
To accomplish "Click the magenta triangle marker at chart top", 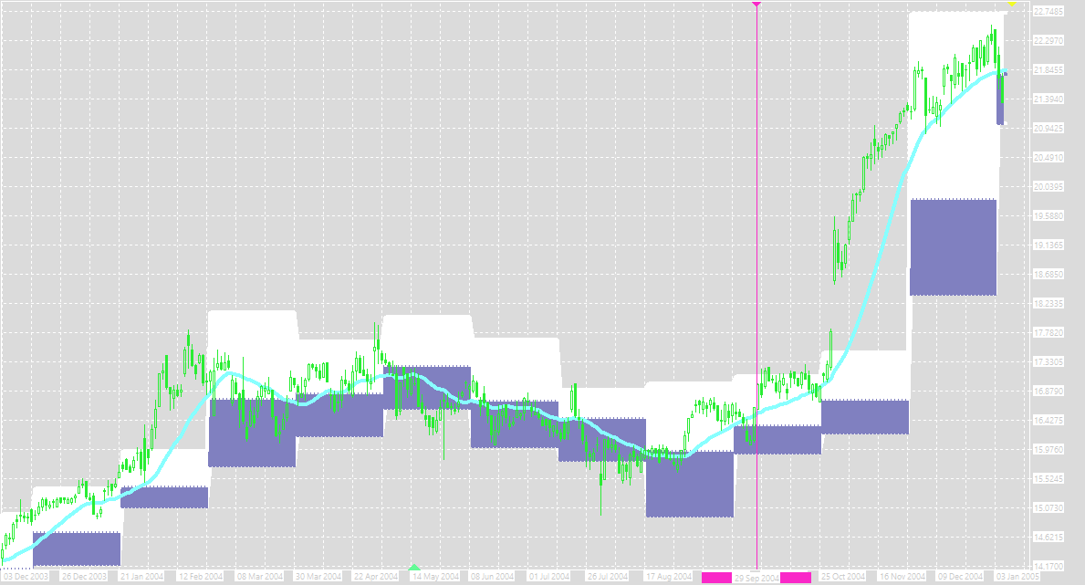I will pyautogui.click(x=756, y=5).
